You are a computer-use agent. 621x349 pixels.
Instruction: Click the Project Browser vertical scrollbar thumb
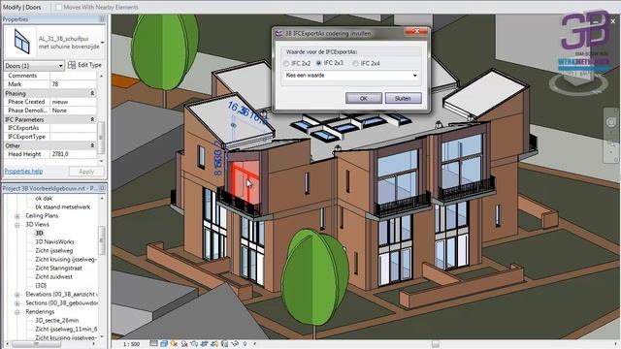101,239
